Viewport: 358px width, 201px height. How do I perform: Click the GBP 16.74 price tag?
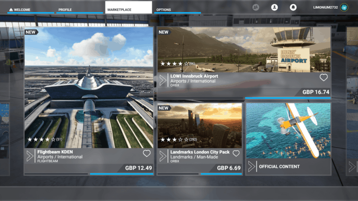[316, 92]
